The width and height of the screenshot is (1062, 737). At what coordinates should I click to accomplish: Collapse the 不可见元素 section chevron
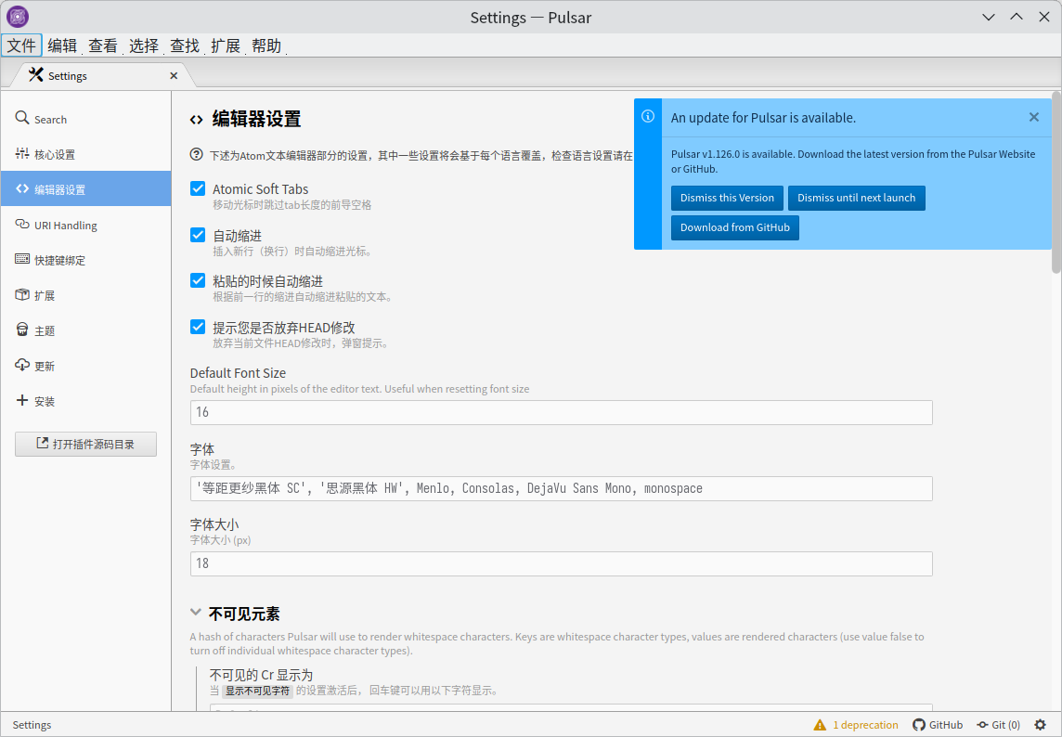point(196,613)
